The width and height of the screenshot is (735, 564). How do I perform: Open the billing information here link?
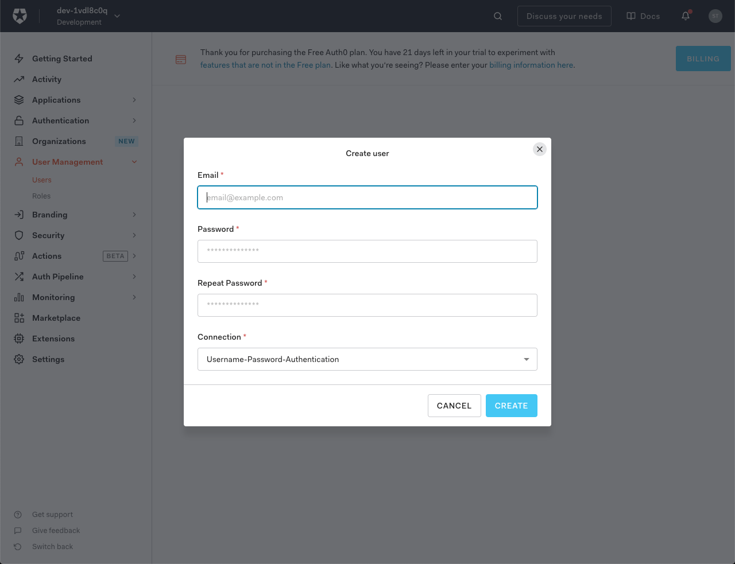530,65
